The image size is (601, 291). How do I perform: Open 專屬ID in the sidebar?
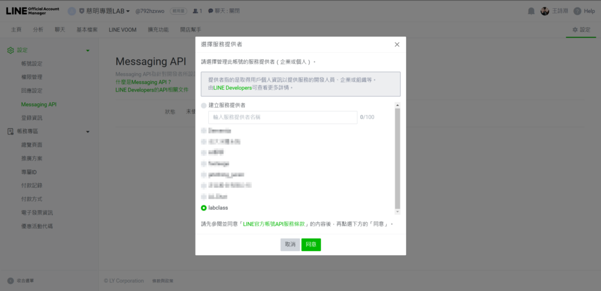click(x=29, y=172)
